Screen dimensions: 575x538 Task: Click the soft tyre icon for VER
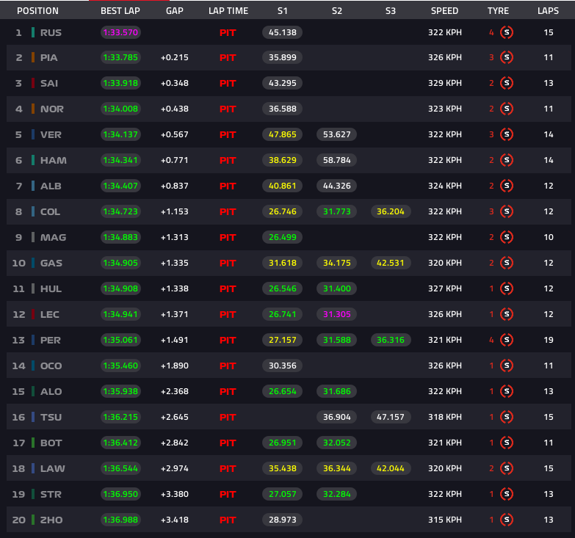(507, 135)
